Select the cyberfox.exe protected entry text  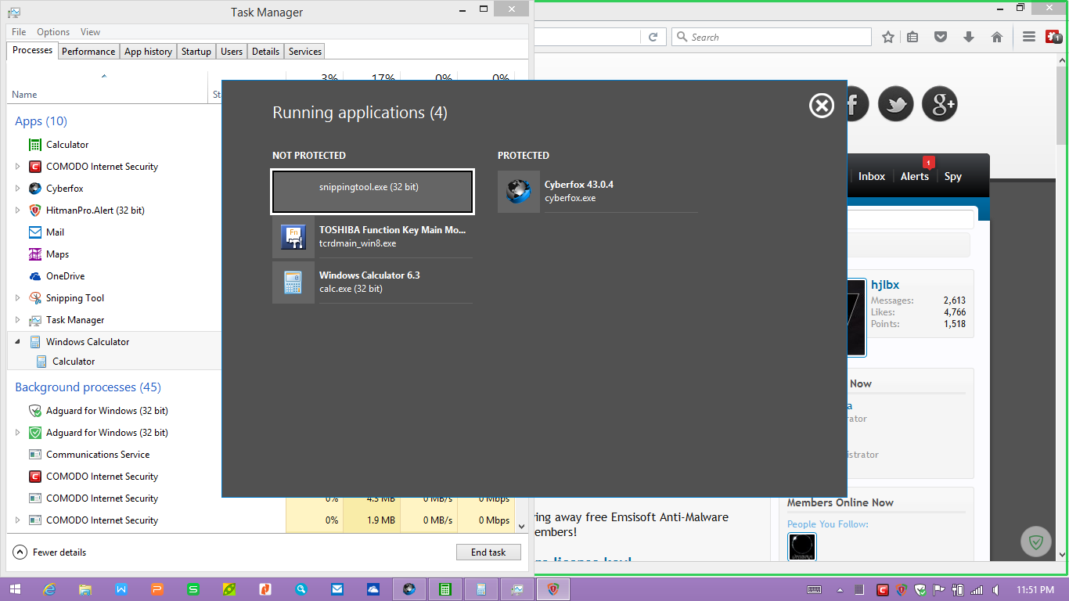tap(570, 199)
